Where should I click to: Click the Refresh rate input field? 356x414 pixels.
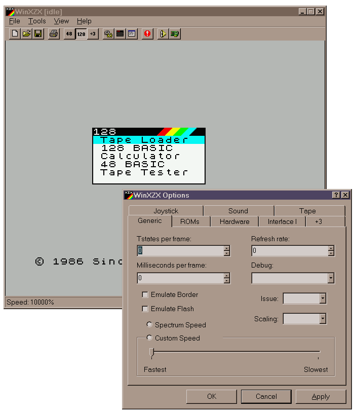(x=290, y=250)
